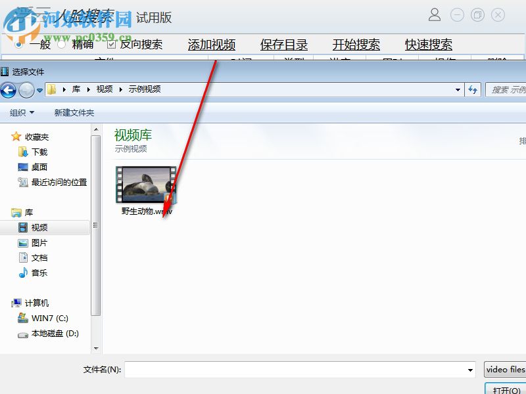Click 桌面 in the sidebar
526x394 pixels.
click(37, 167)
